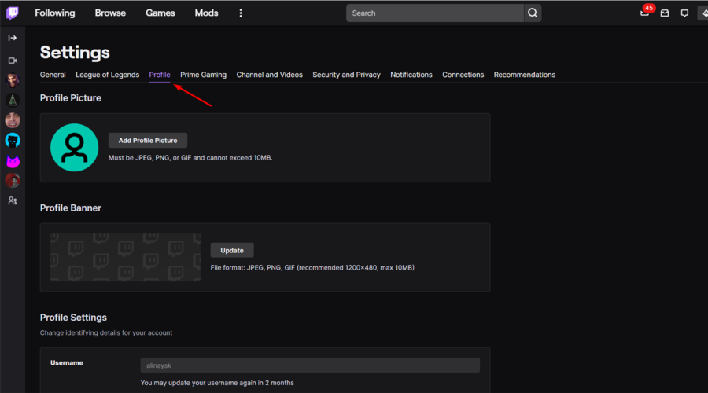Open Mods in the top navigation
Screen dimensions: 708x393
coord(206,13)
